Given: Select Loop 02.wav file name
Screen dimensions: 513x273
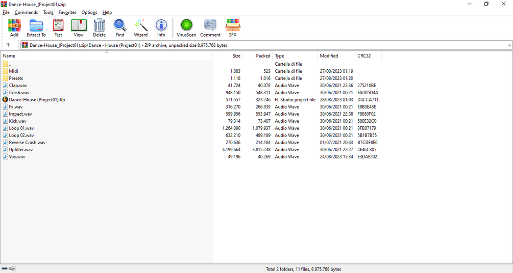Looking at the screenshot, I should tap(21, 135).
